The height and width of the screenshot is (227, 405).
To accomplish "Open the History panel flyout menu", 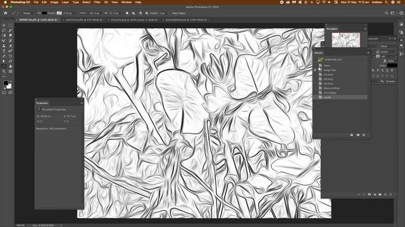I will 368,53.
